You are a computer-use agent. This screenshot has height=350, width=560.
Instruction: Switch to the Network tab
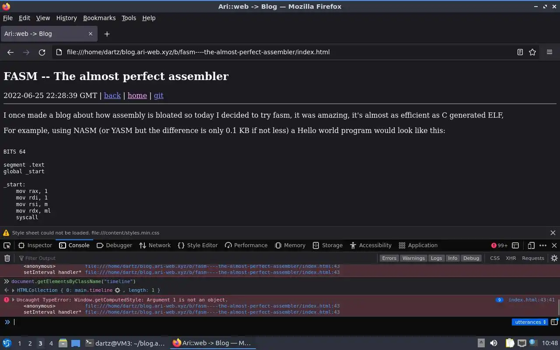tap(155, 245)
